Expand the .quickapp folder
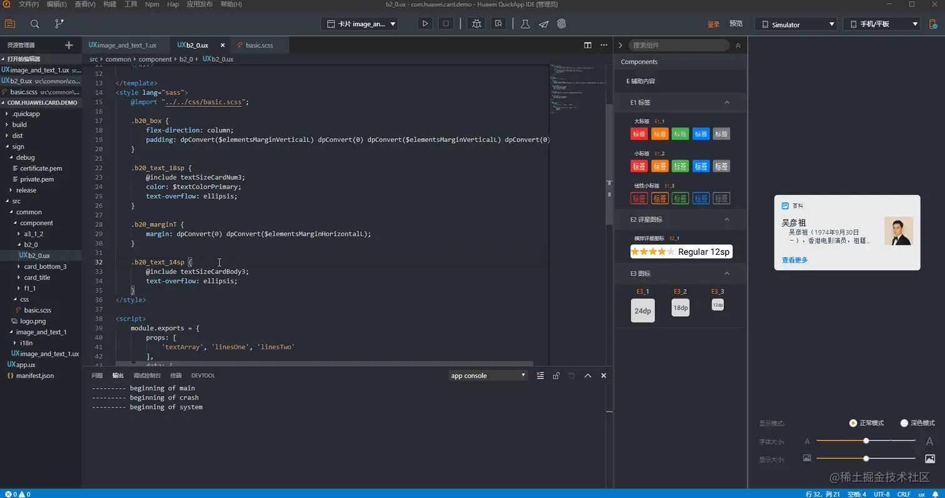 coord(25,114)
